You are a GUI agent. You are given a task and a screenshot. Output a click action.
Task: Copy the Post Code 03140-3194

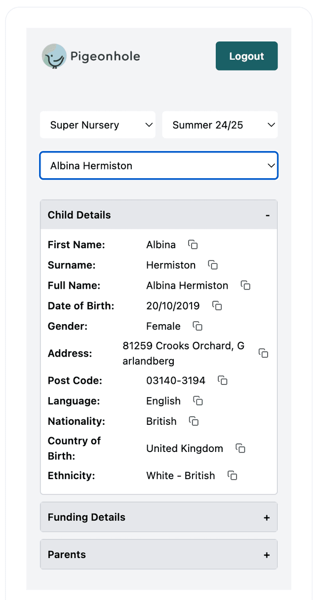click(223, 380)
